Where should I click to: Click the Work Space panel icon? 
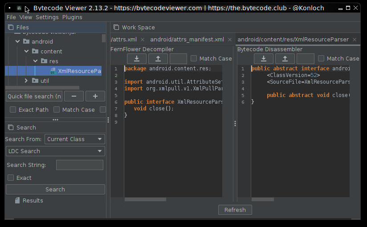116,28
